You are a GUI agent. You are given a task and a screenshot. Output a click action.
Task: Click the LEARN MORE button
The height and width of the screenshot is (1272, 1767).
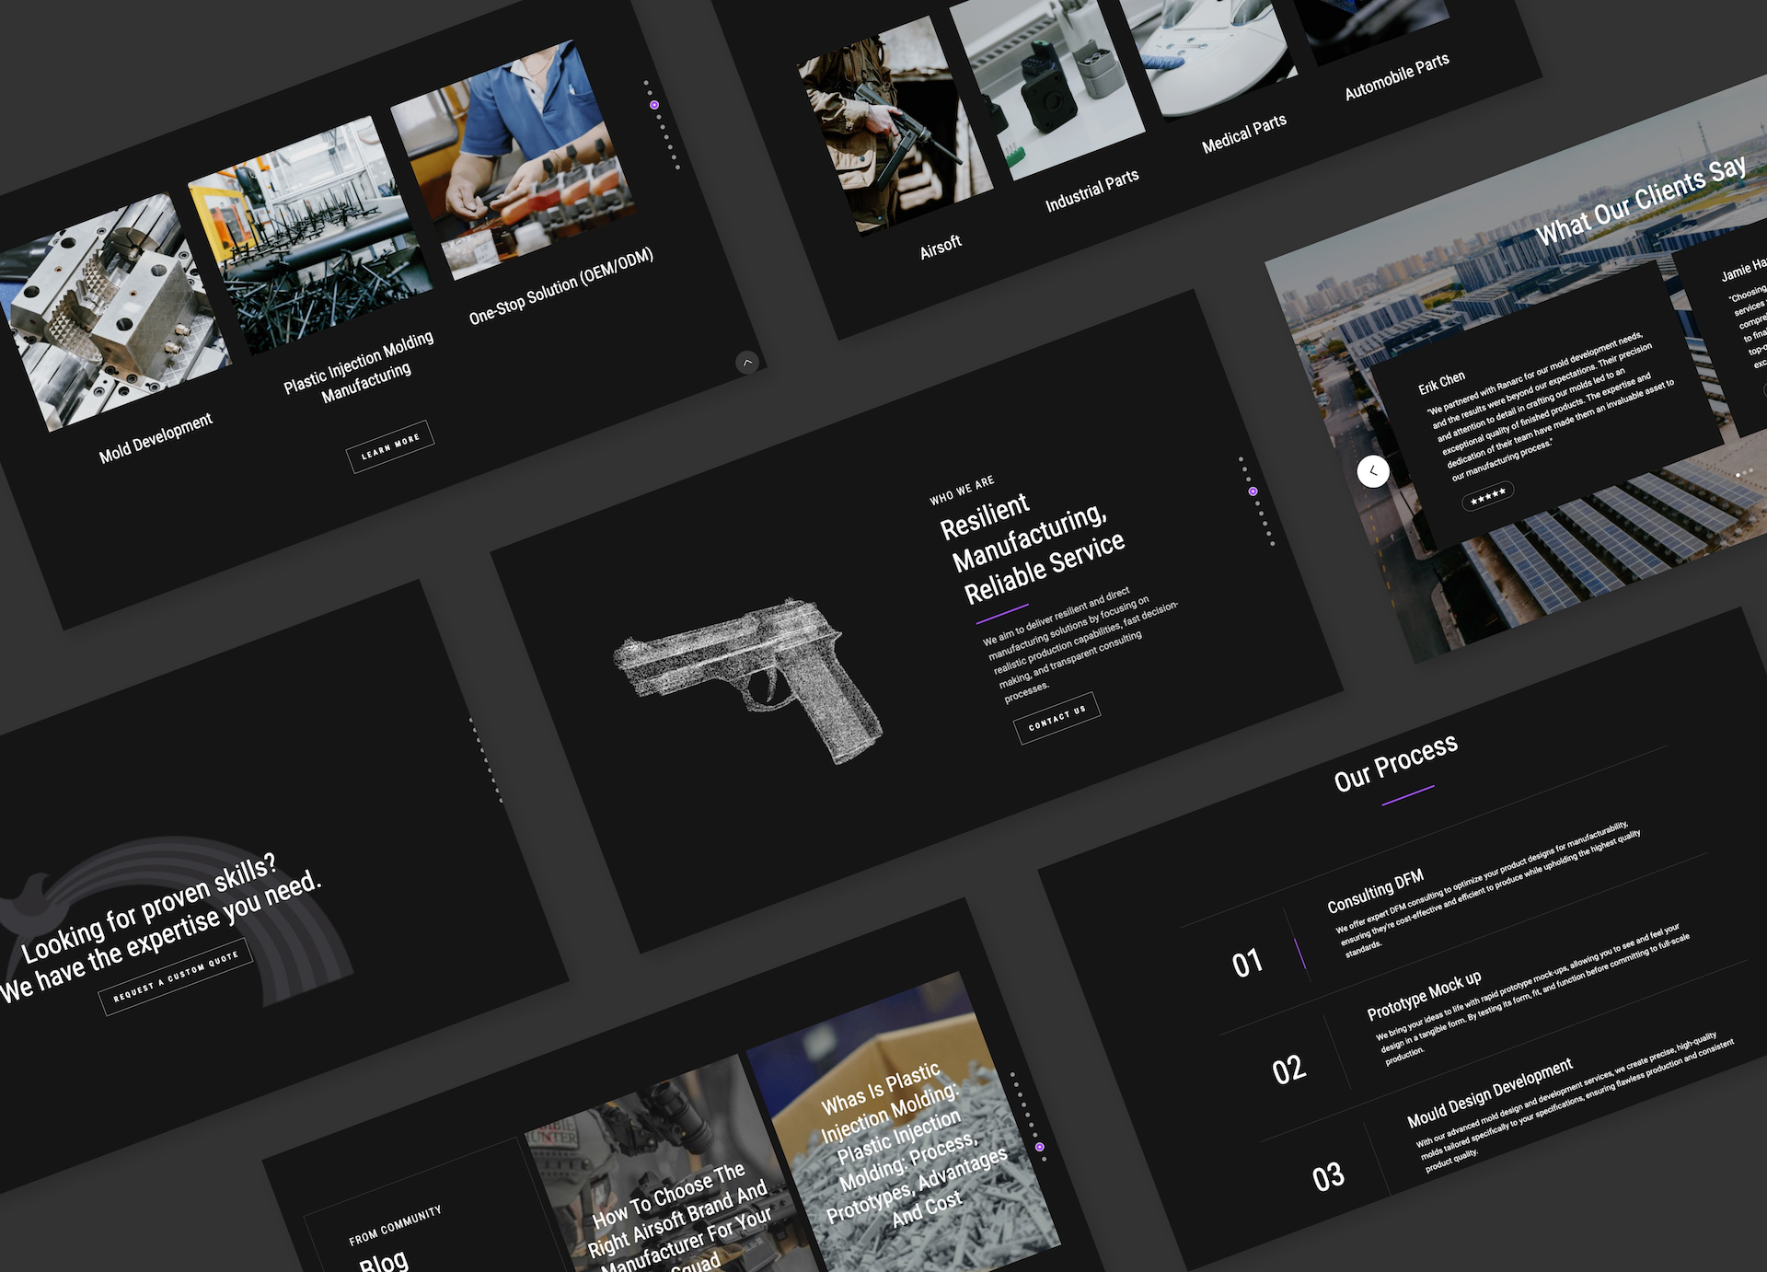[x=390, y=446]
